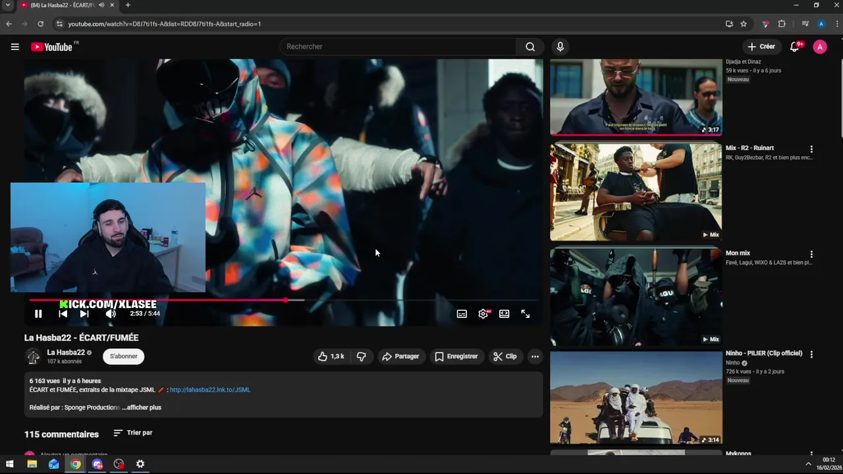Close the La Hasba22 browser tab
This screenshot has height=474, width=843.
click(112, 5)
